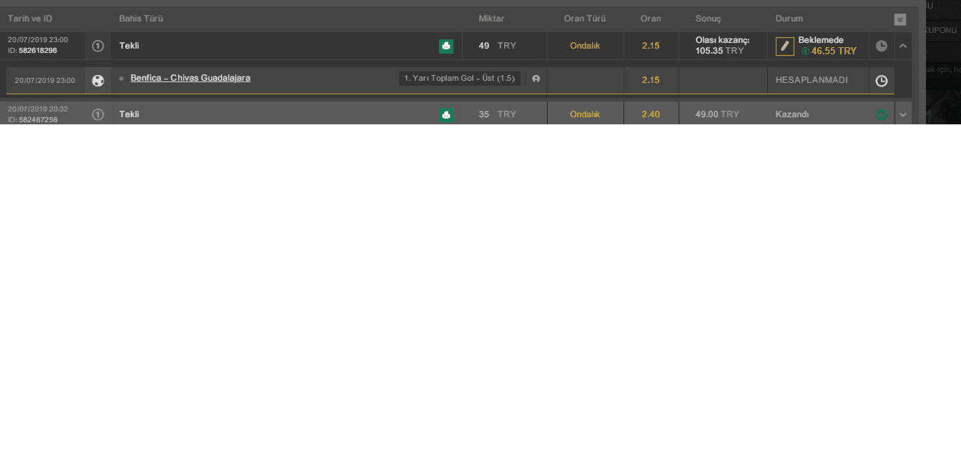This screenshot has height=463, width=961.
Task: Click the Oran column header
Action: [x=651, y=19]
